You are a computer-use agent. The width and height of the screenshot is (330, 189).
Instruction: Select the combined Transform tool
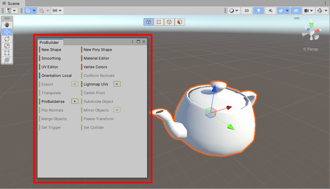7,60
